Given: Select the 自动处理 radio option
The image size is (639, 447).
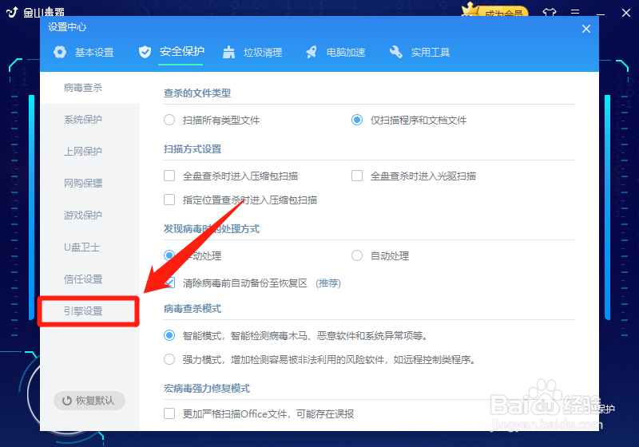Looking at the screenshot, I should tap(357, 255).
